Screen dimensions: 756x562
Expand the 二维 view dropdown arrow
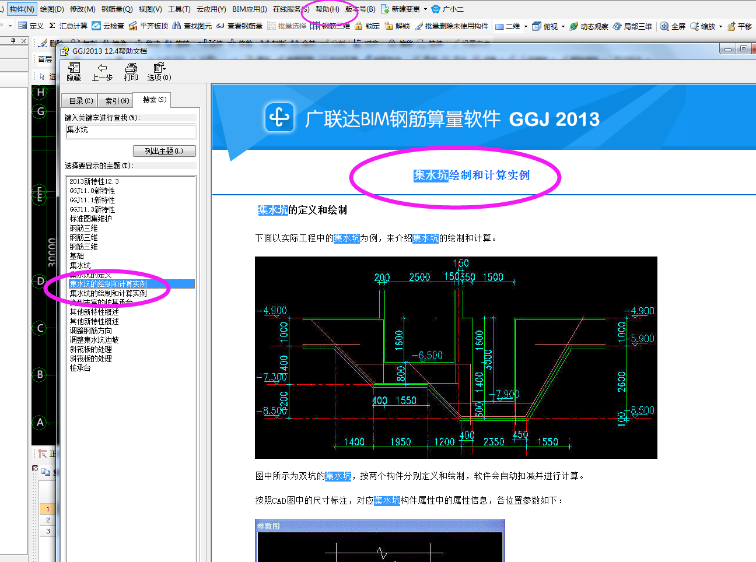click(x=526, y=26)
